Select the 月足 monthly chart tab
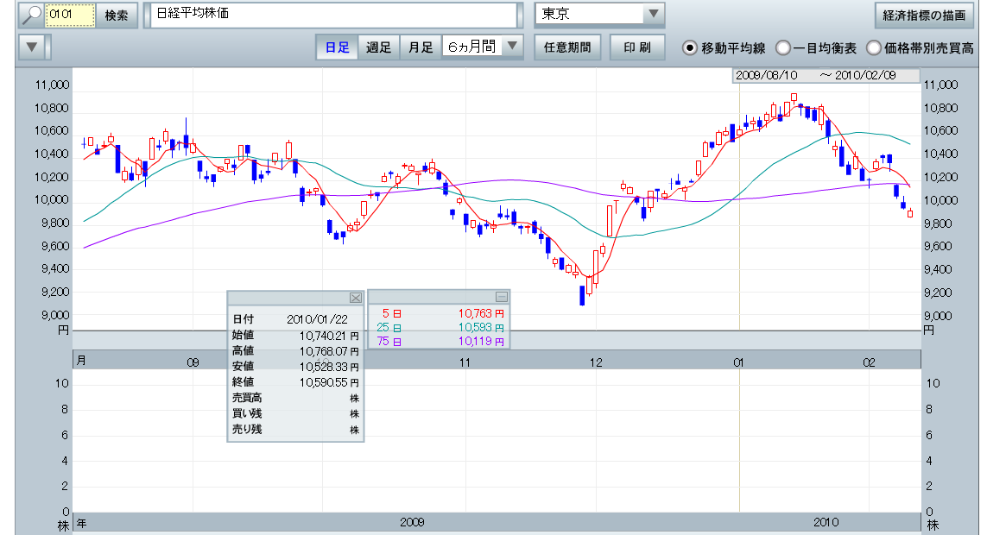The width and height of the screenshot is (987, 535). pos(421,47)
